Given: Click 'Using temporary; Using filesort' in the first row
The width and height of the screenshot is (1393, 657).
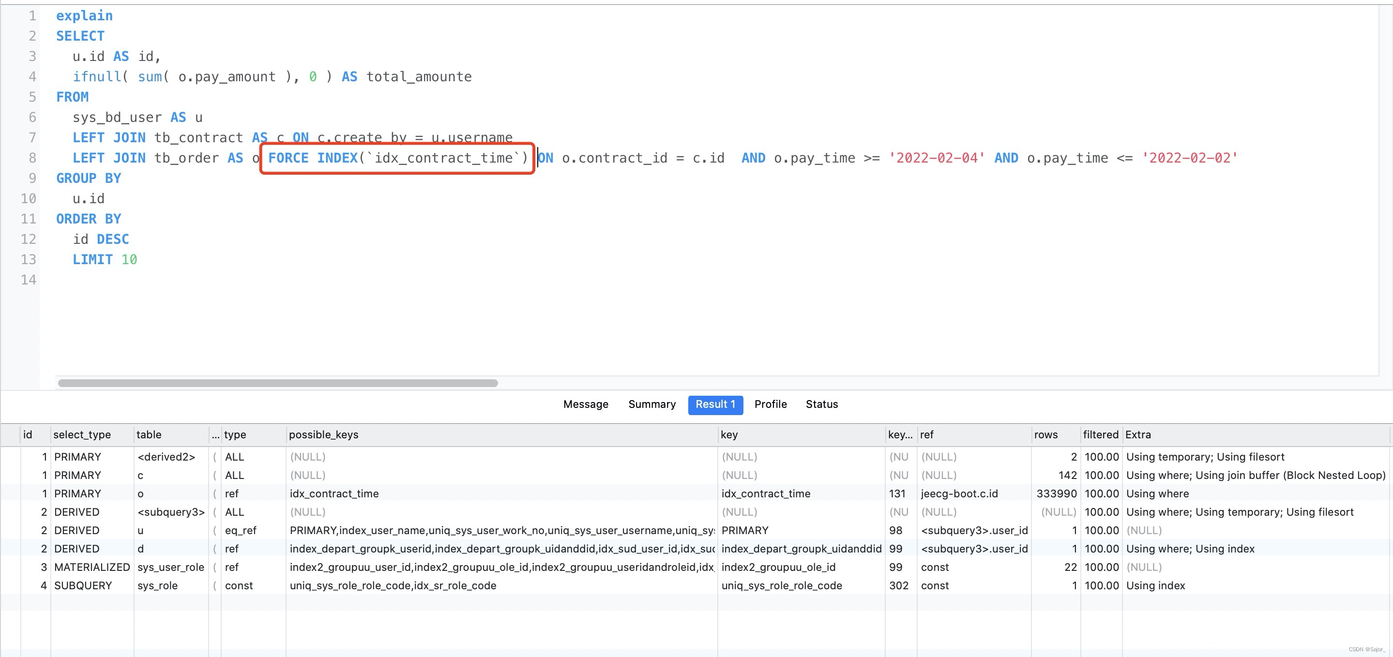Looking at the screenshot, I should (x=1205, y=457).
